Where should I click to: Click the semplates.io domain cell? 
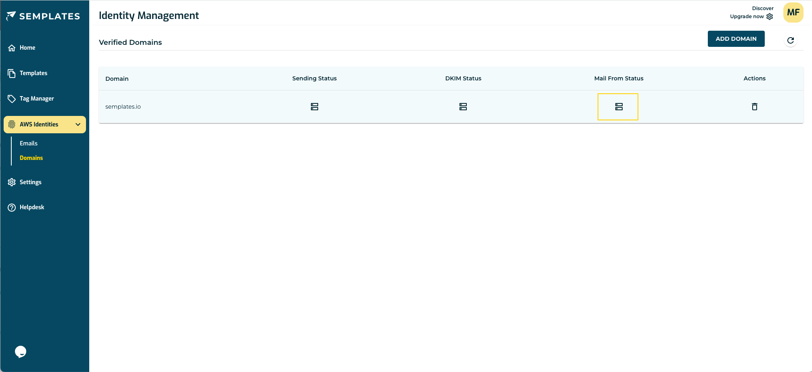coord(123,107)
